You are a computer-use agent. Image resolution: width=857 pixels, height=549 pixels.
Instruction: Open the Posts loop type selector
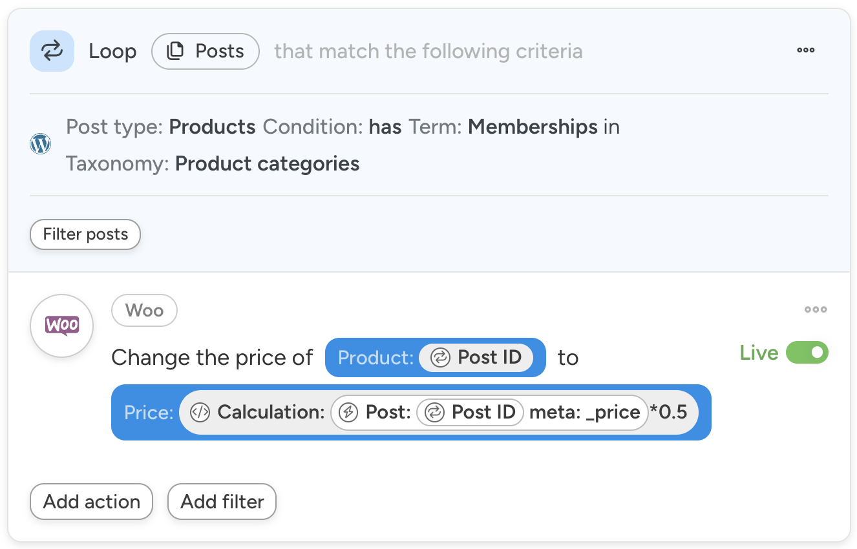click(206, 51)
